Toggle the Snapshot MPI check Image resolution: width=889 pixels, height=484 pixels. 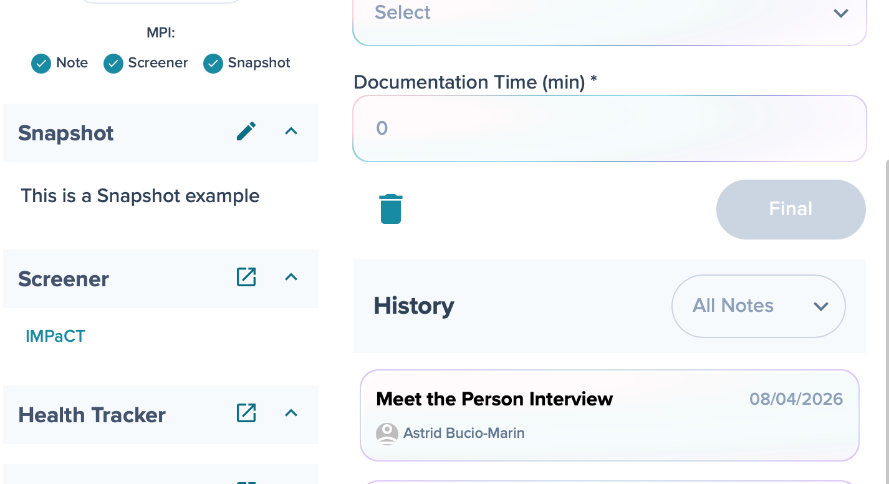tap(213, 63)
